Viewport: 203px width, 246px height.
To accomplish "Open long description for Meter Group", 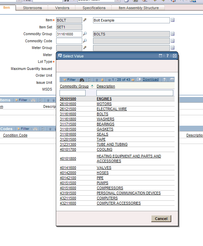I will (x=173, y=48).
